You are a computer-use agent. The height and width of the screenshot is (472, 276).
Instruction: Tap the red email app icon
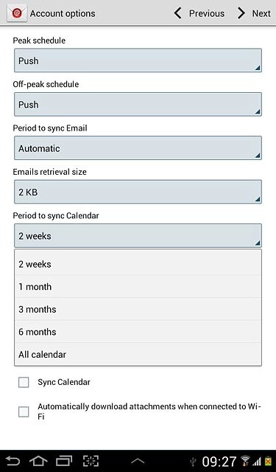17,13
